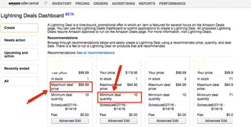Click Advanced Edit on the deal with 71 in stock
Image resolution: width=251 pixels, height=127 pixels.
point(215,121)
